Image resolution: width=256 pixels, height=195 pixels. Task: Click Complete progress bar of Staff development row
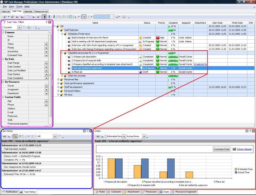coord(173,87)
